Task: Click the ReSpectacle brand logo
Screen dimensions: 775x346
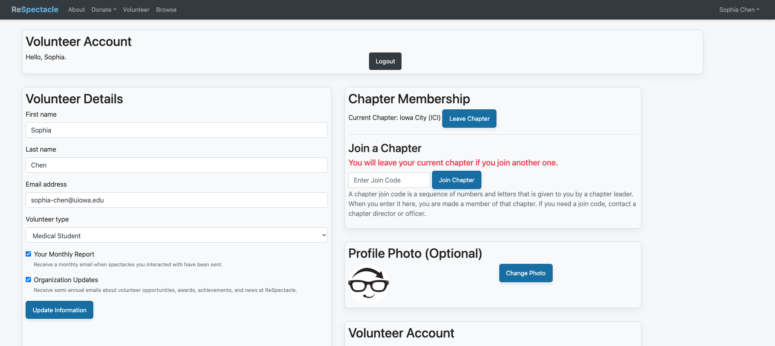Action: 35,9
